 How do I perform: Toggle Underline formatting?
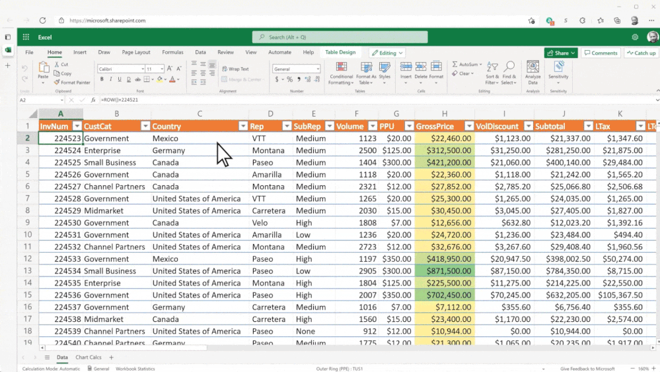[x=120, y=79]
